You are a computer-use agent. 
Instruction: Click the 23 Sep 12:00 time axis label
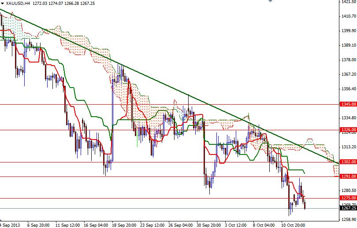coord(152,225)
